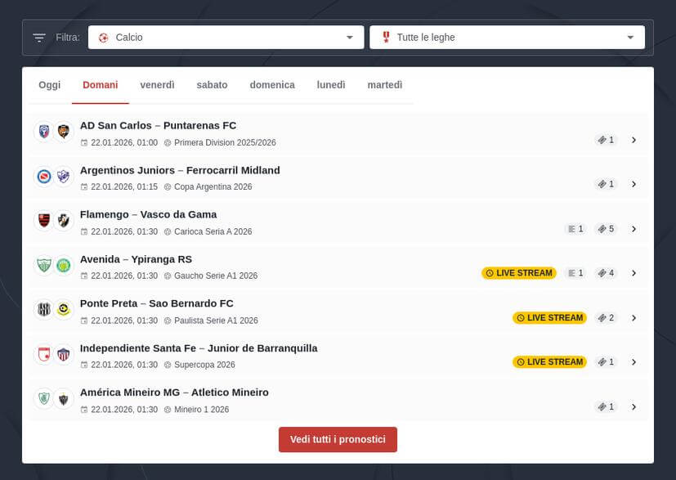This screenshot has width=676, height=480.
Task: Switch to the Oggi tab
Action: tap(49, 84)
